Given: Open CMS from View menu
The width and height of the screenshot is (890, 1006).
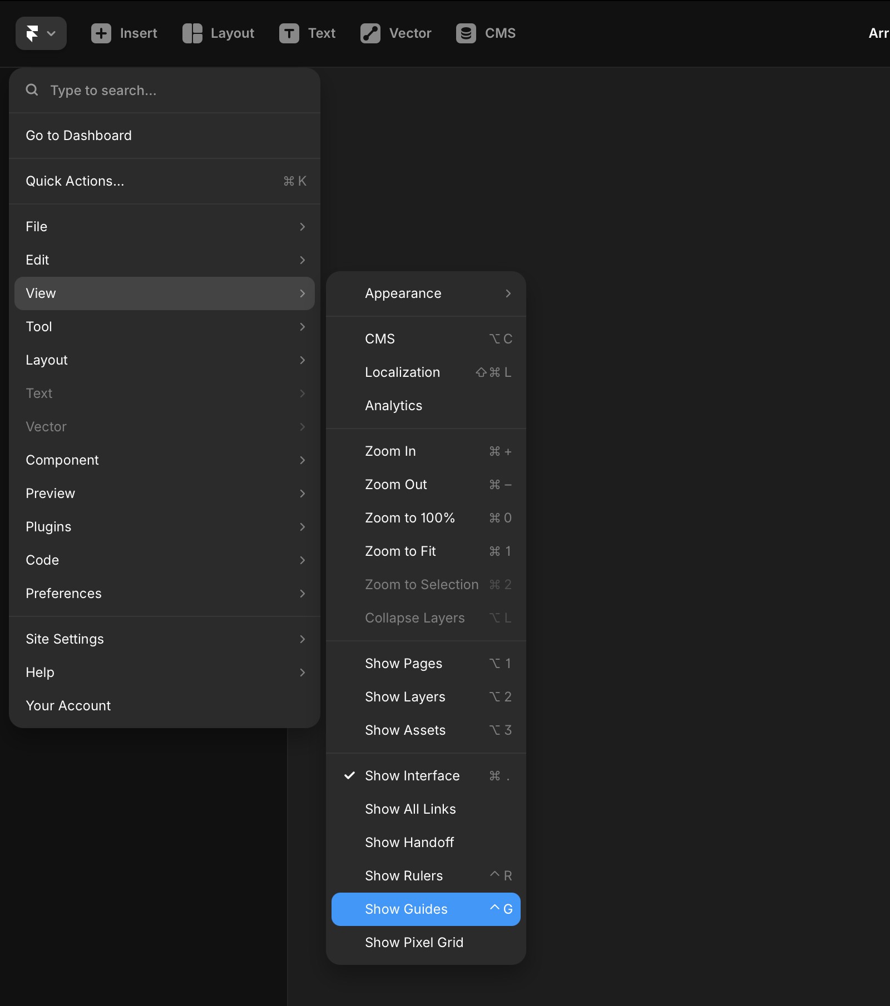Looking at the screenshot, I should coord(426,339).
